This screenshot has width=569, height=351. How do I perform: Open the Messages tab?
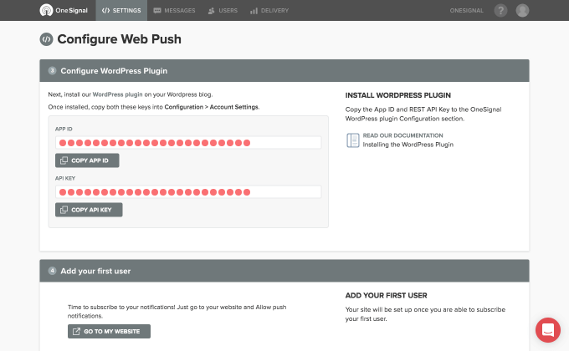coord(174,11)
